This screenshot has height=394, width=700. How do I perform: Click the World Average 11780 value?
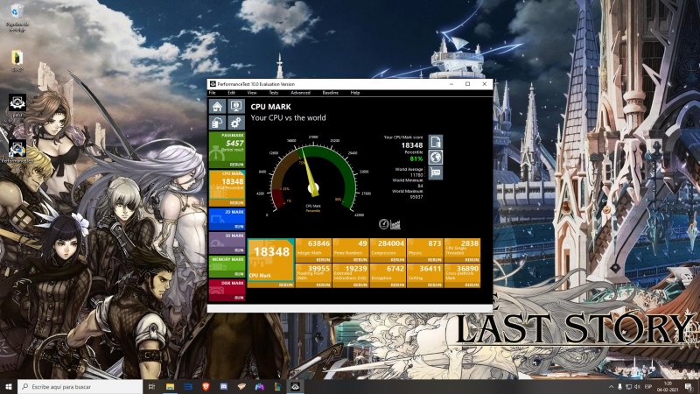pyautogui.click(x=416, y=175)
